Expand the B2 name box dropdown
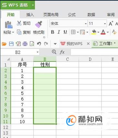 tap(38, 52)
